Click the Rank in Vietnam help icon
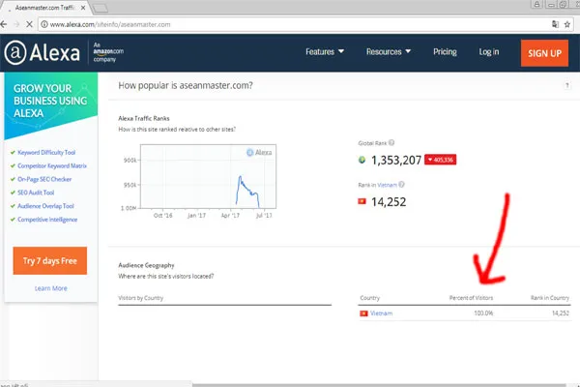 tap(402, 184)
